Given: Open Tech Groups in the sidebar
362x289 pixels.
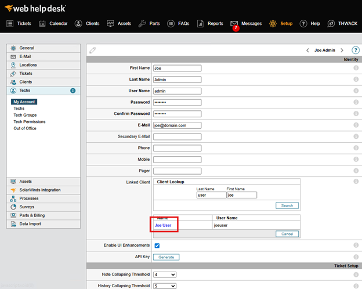Looking at the screenshot, I should [x=25, y=115].
